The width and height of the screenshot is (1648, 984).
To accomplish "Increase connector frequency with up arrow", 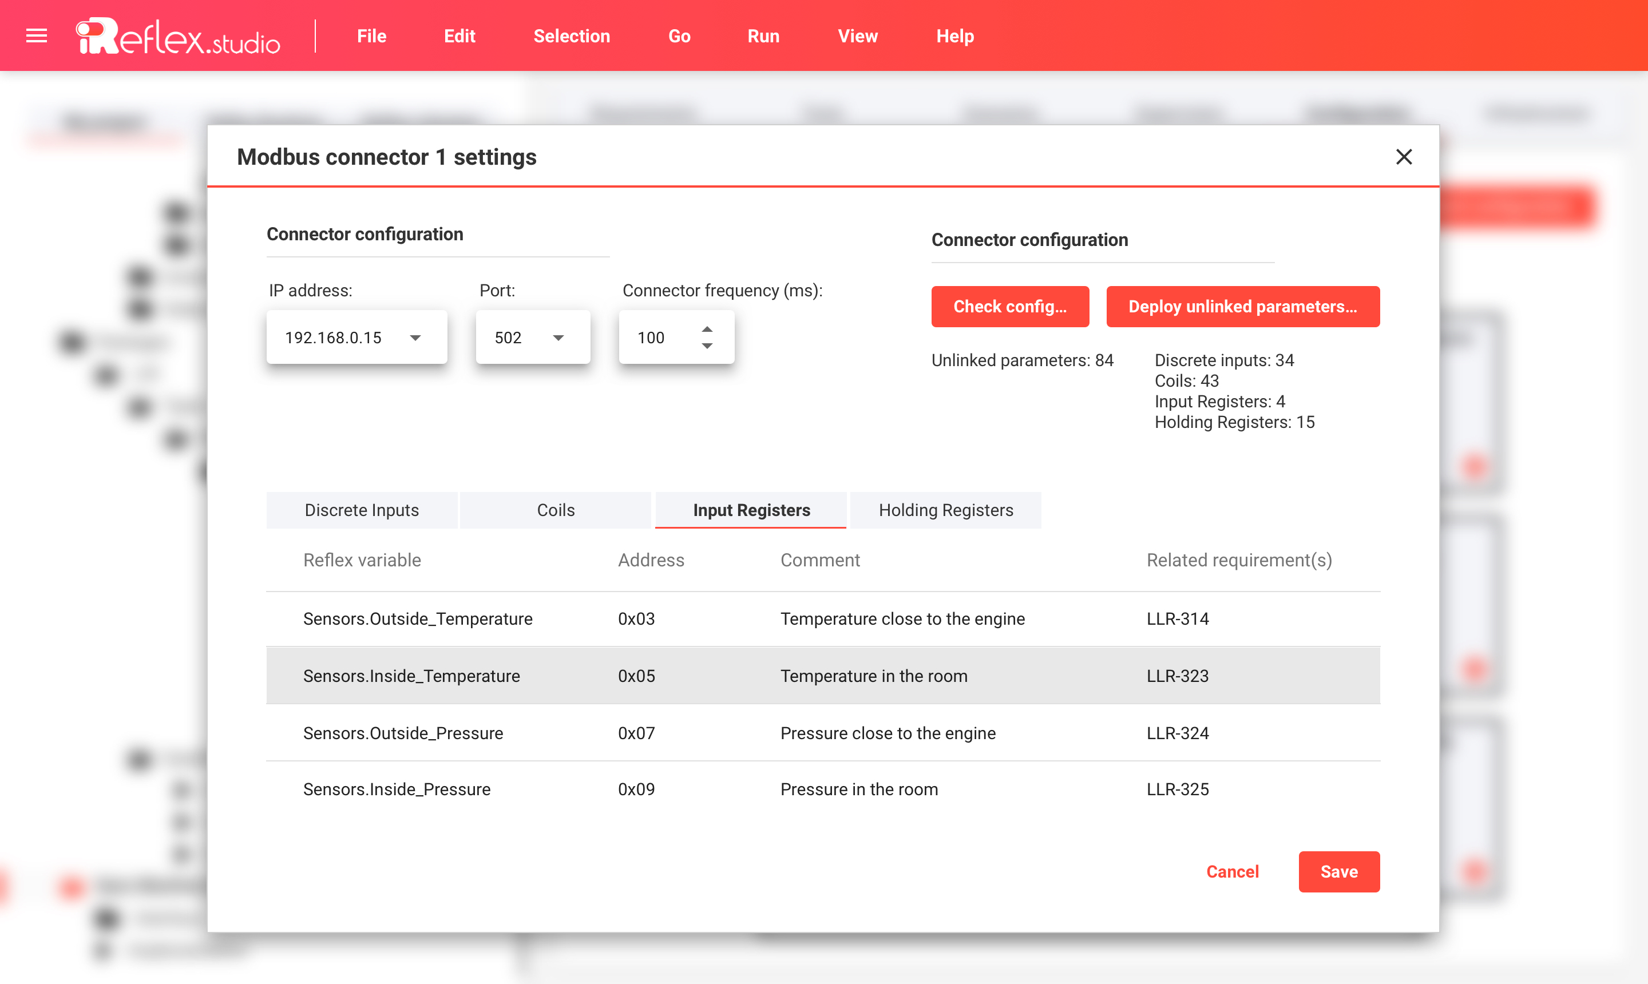I will (707, 329).
